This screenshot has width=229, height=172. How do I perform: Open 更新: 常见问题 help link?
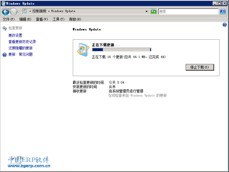coord(20,54)
